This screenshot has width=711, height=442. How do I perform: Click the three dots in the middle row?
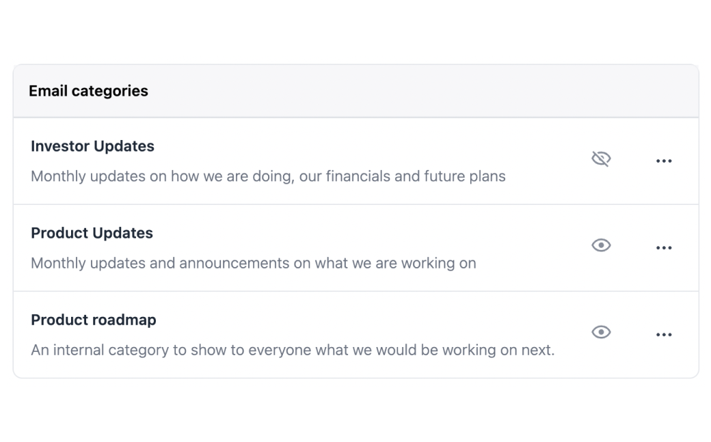point(663,248)
